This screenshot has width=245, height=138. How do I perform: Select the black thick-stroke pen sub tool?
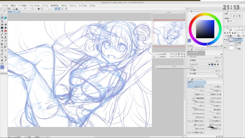coord(213,129)
